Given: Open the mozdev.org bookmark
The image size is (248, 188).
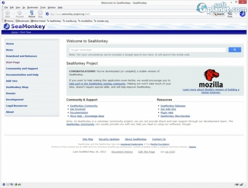Looking at the screenshot, I should point(101,21).
